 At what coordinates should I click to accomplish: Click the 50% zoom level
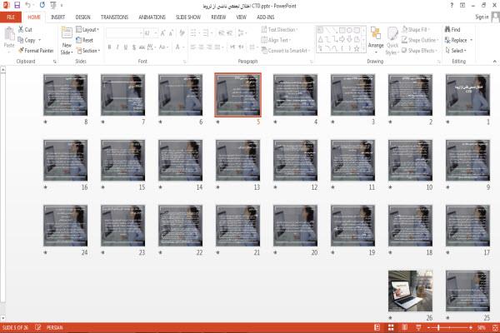coord(482,327)
